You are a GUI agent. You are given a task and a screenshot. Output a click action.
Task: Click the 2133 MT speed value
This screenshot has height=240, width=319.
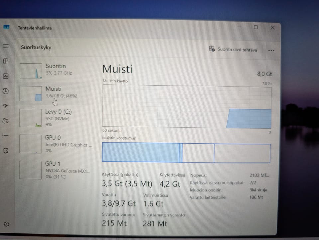click(x=259, y=175)
